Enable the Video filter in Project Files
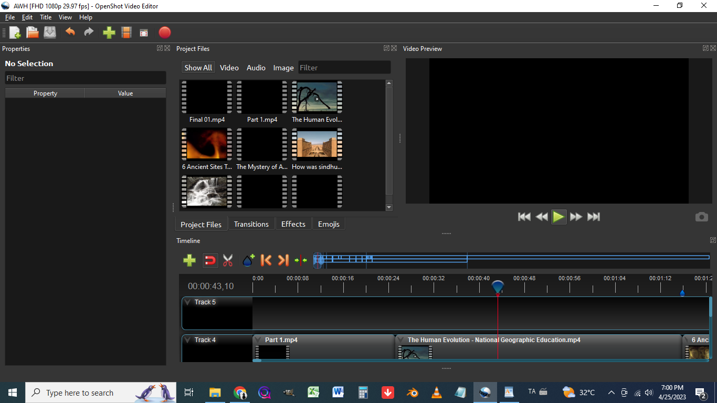 (229, 67)
